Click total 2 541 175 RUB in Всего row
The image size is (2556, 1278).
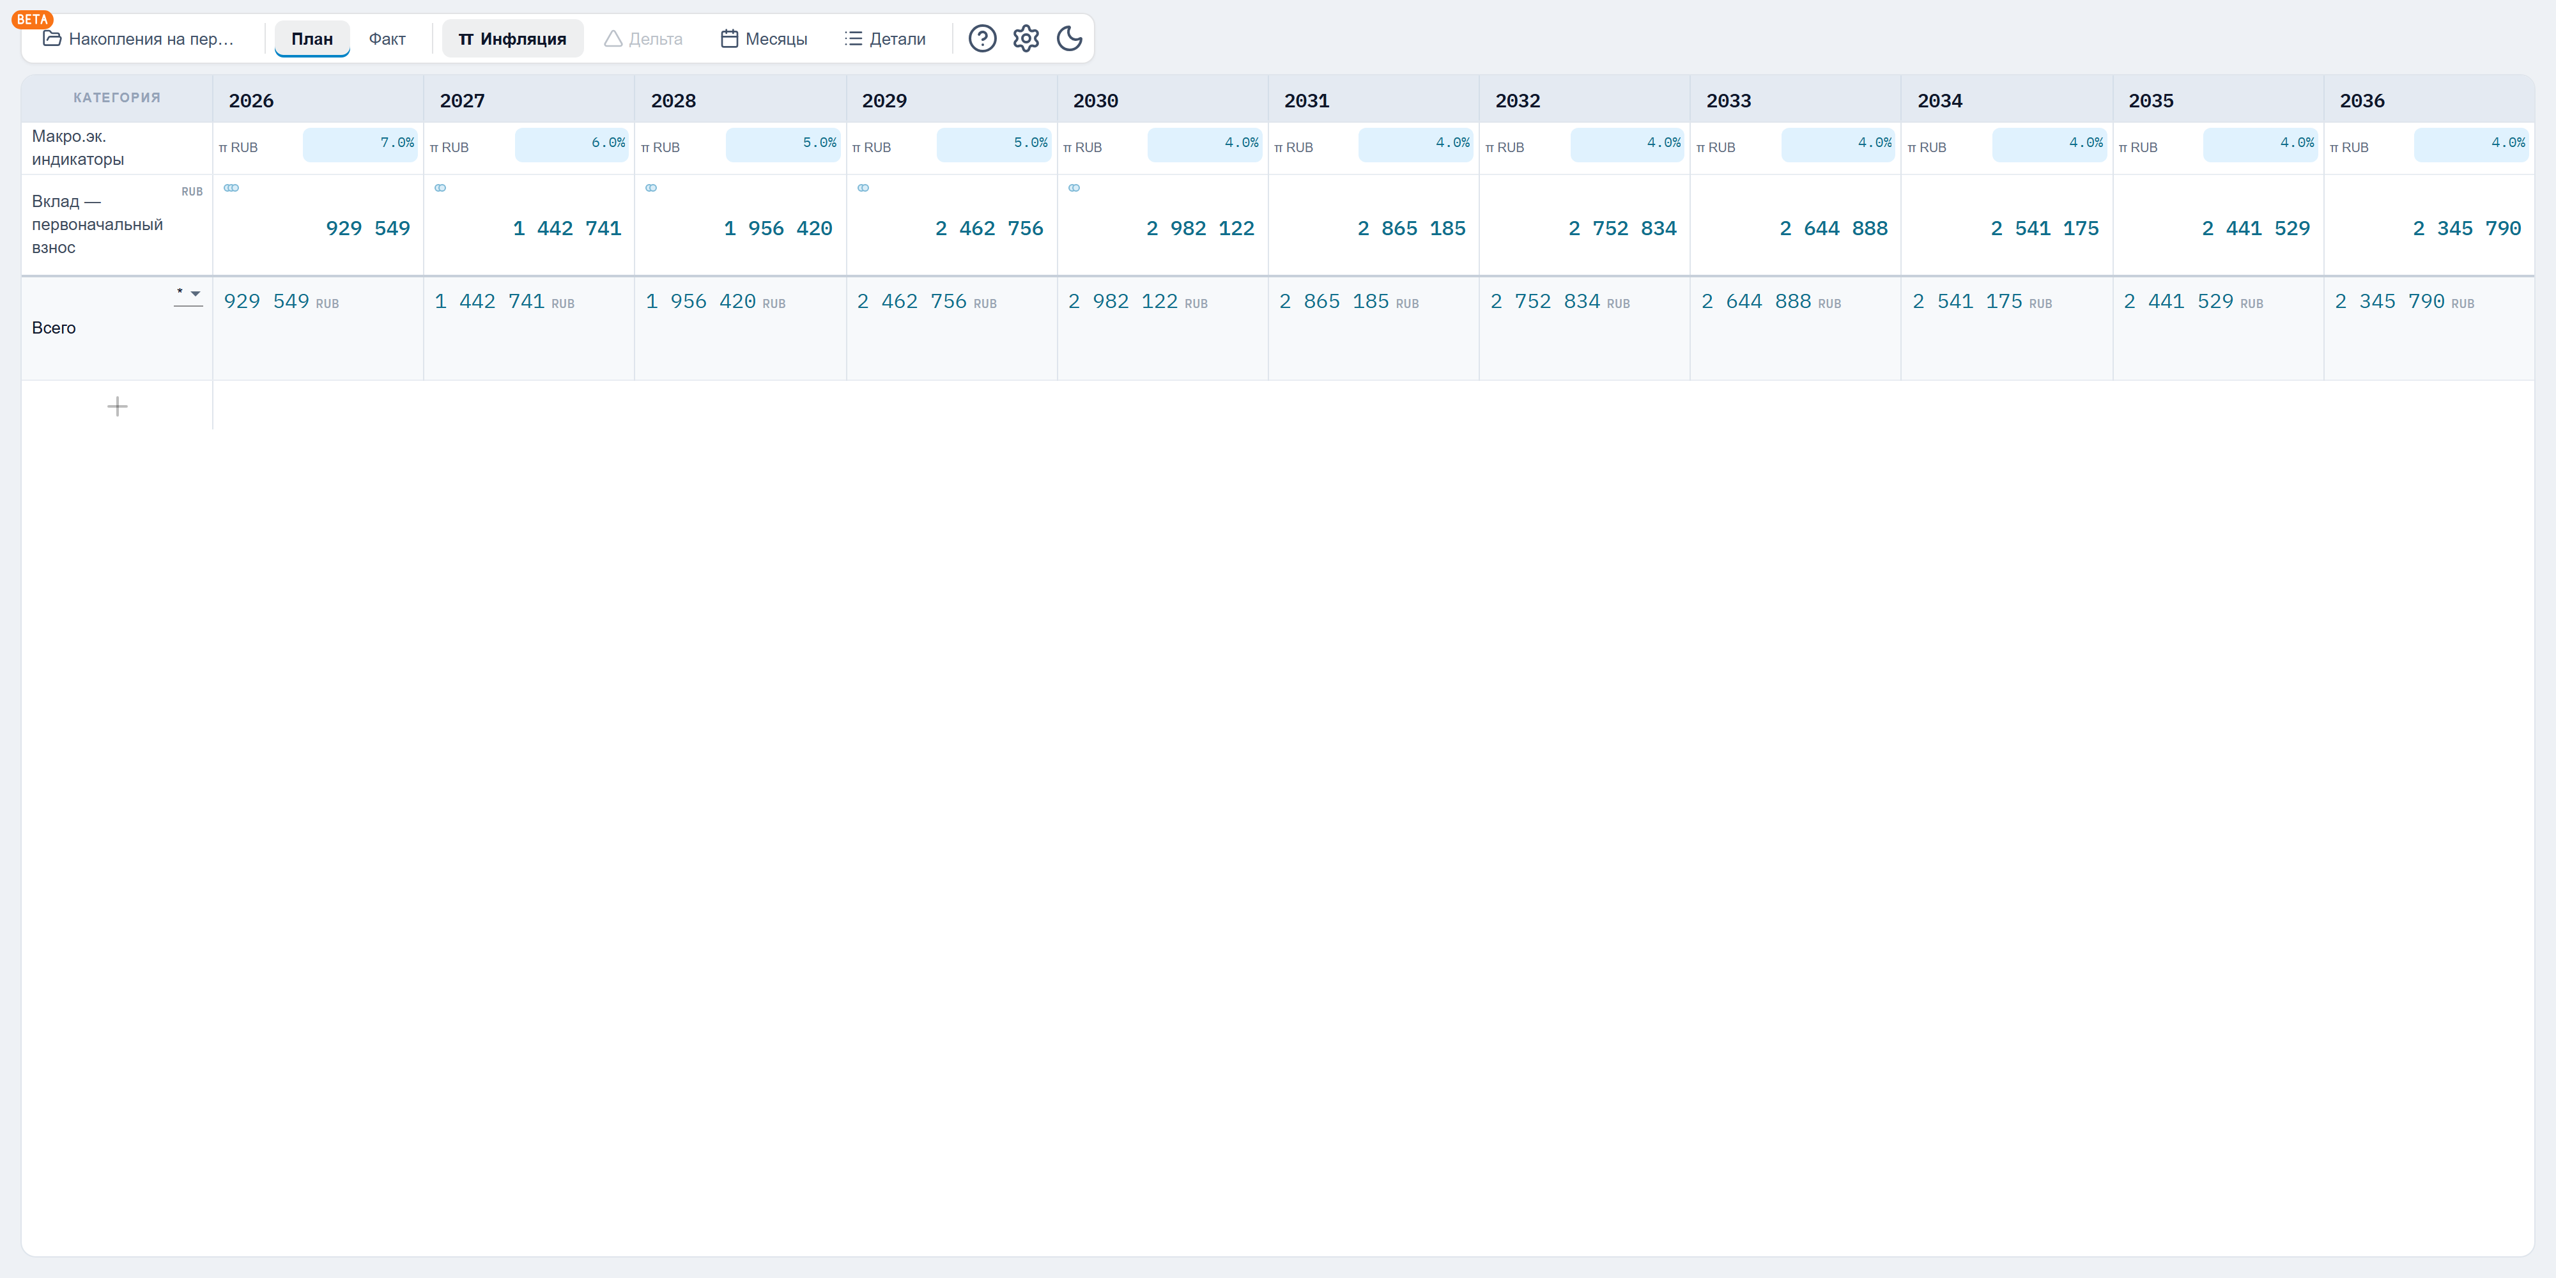coord(1982,302)
